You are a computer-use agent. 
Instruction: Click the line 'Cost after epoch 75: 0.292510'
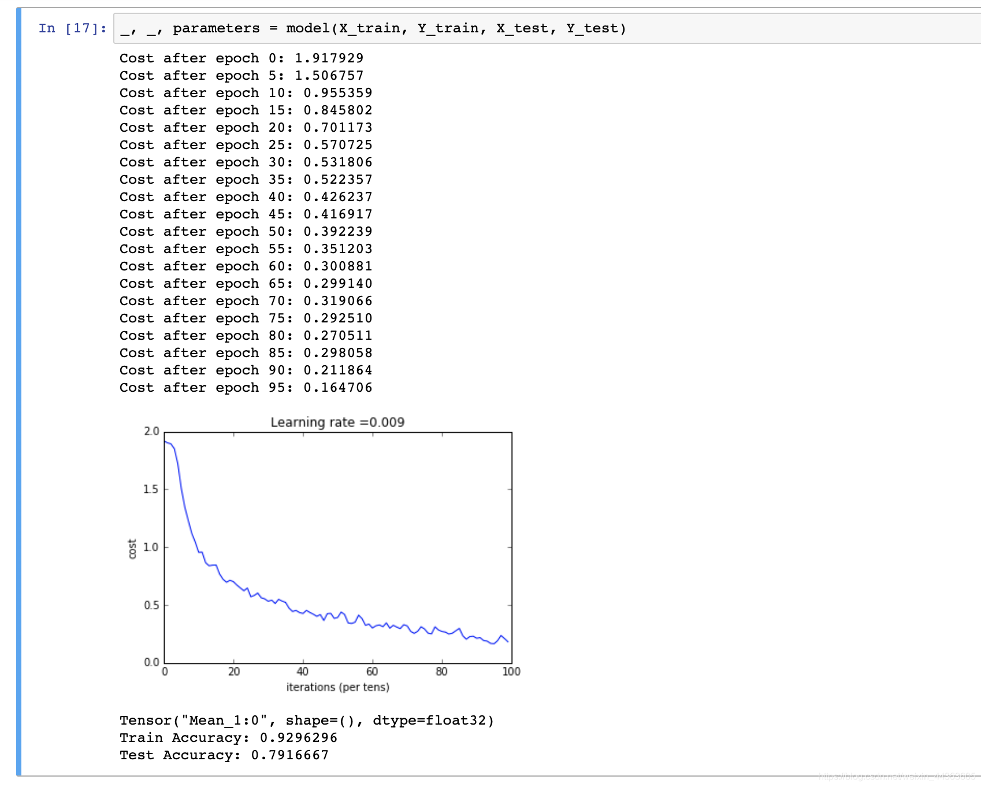[x=246, y=318]
